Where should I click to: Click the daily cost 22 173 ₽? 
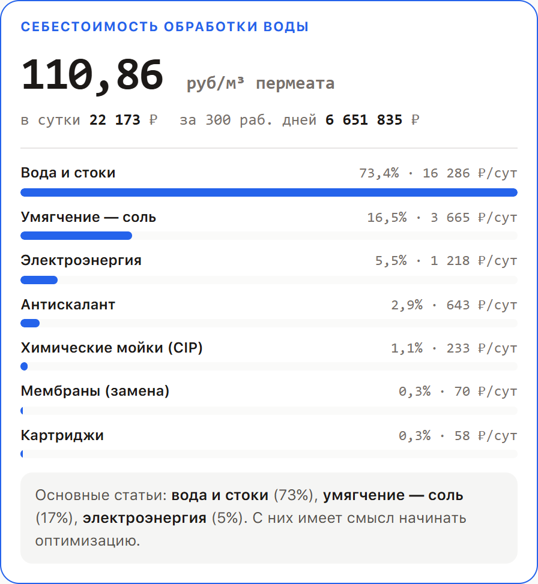point(124,120)
